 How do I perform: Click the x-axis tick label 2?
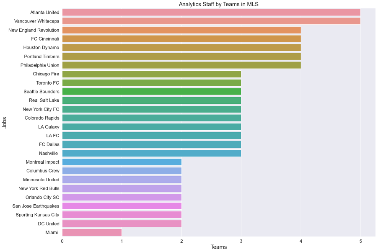181,241
